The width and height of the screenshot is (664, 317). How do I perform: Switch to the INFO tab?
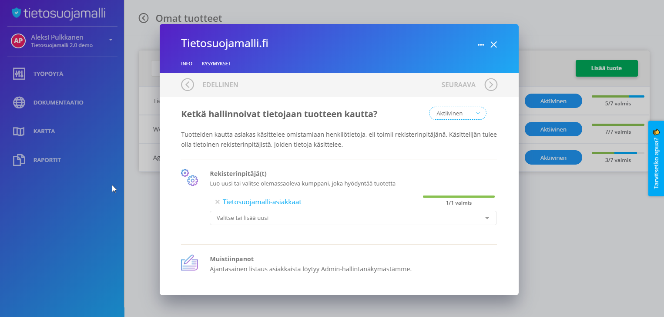[187, 64]
